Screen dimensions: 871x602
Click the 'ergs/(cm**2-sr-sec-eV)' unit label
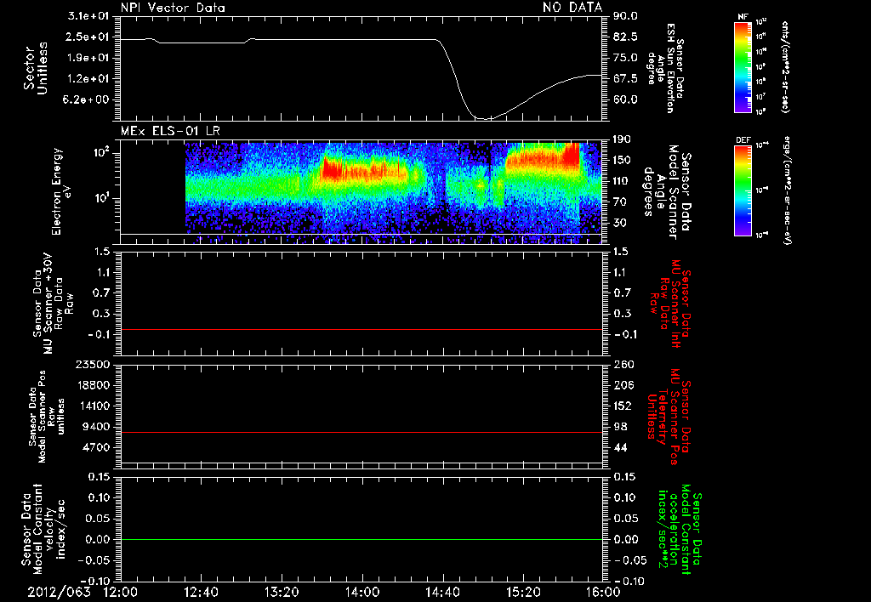787,190
